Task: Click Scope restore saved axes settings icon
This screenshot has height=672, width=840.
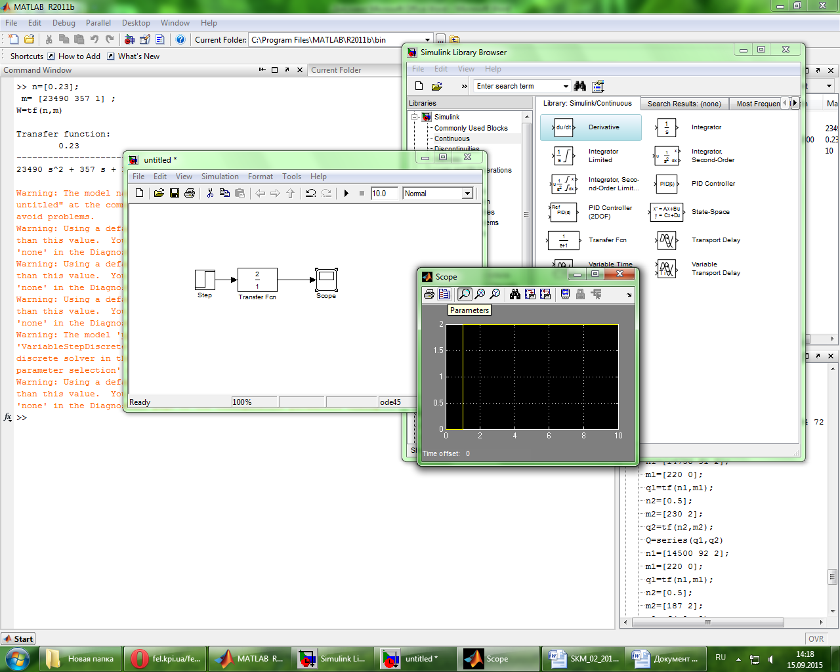Action: 545,294
